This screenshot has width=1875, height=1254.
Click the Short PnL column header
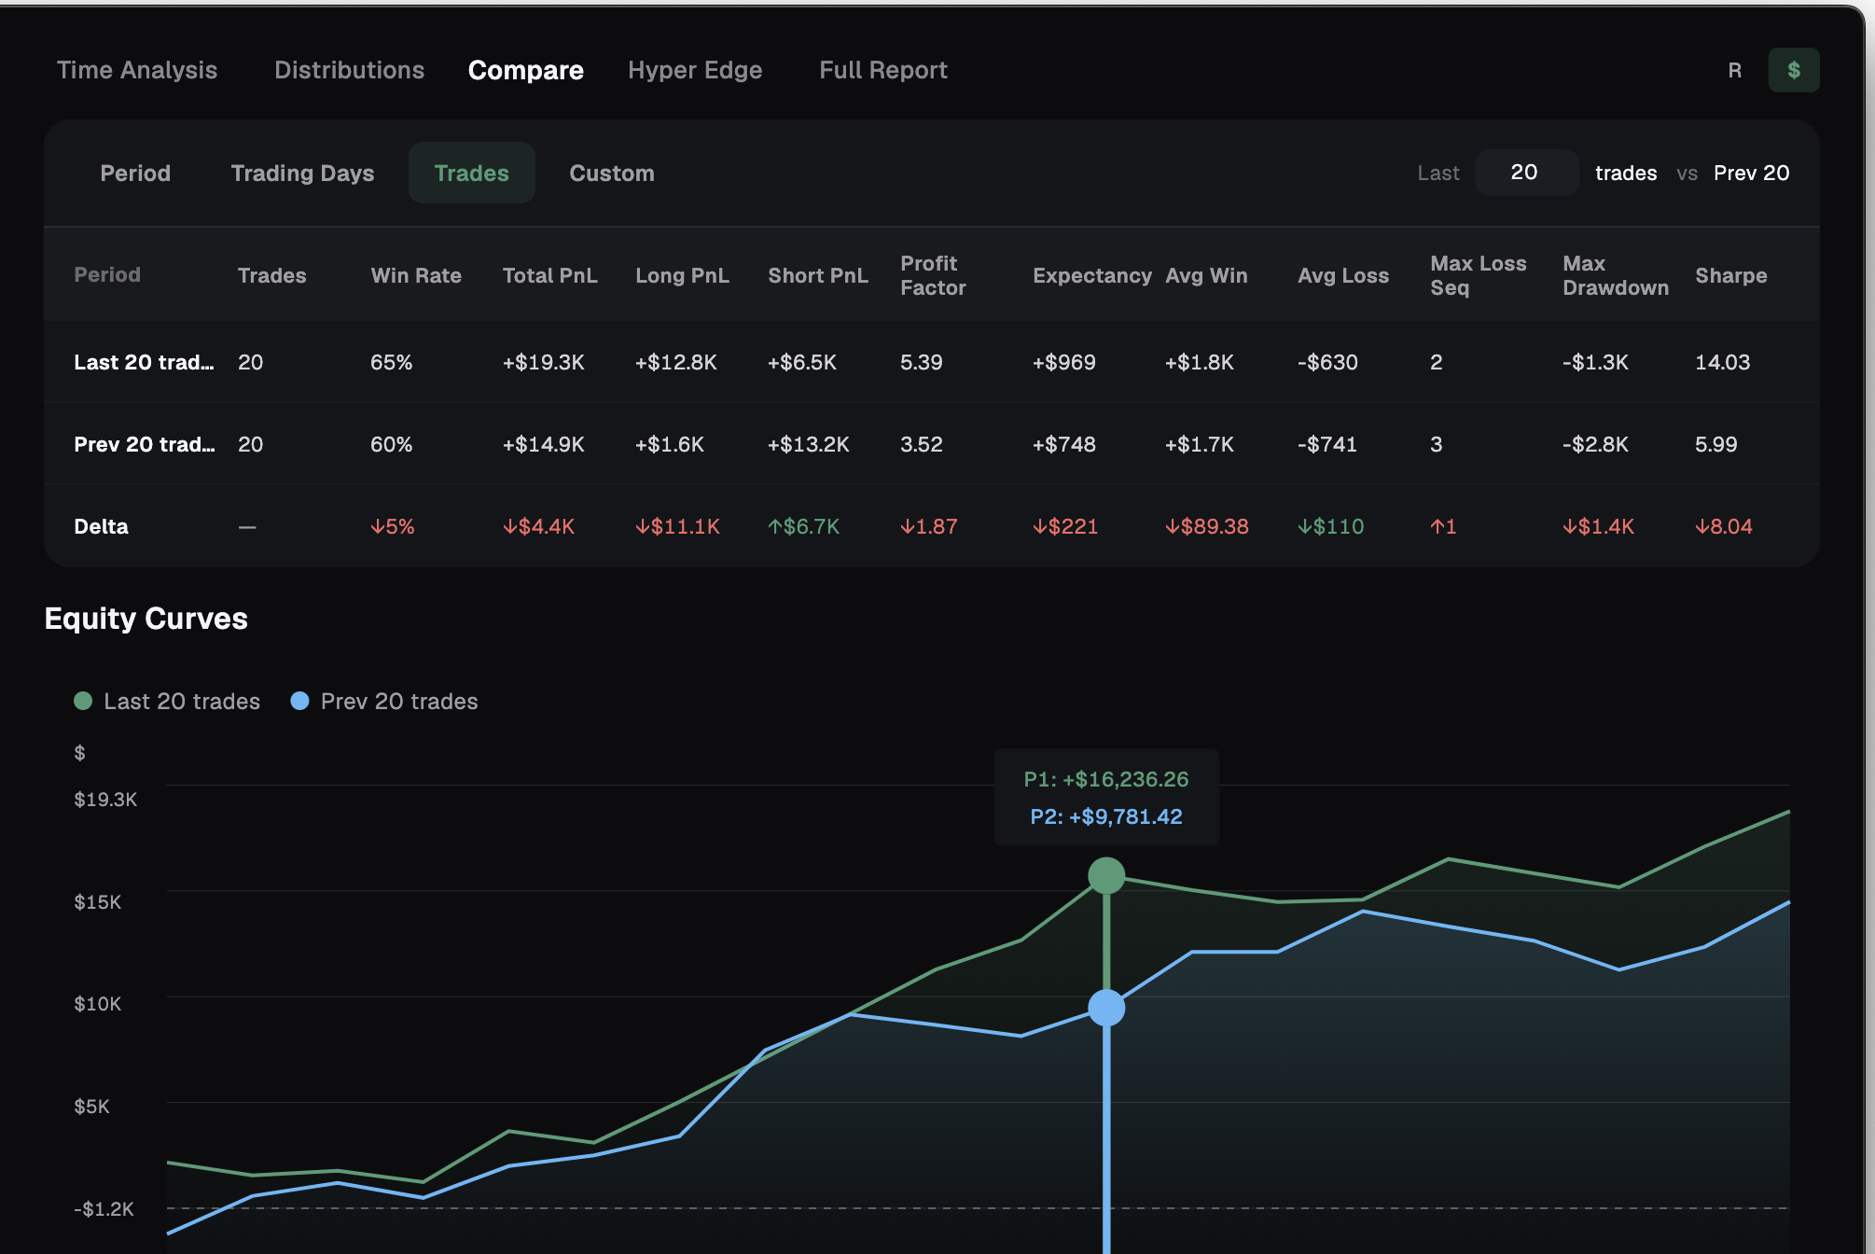pyautogui.click(x=817, y=275)
